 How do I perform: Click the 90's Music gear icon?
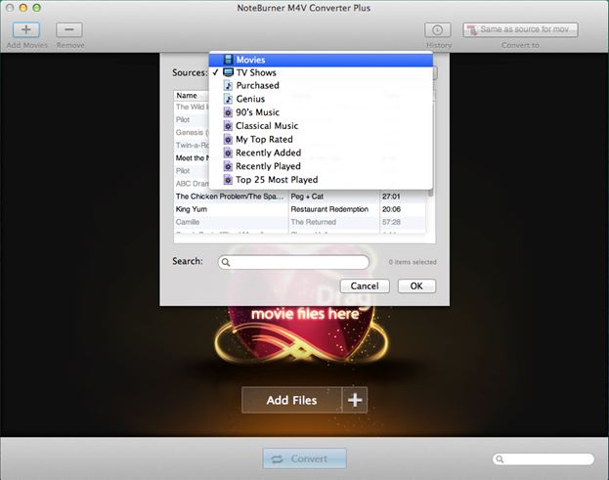coord(228,112)
